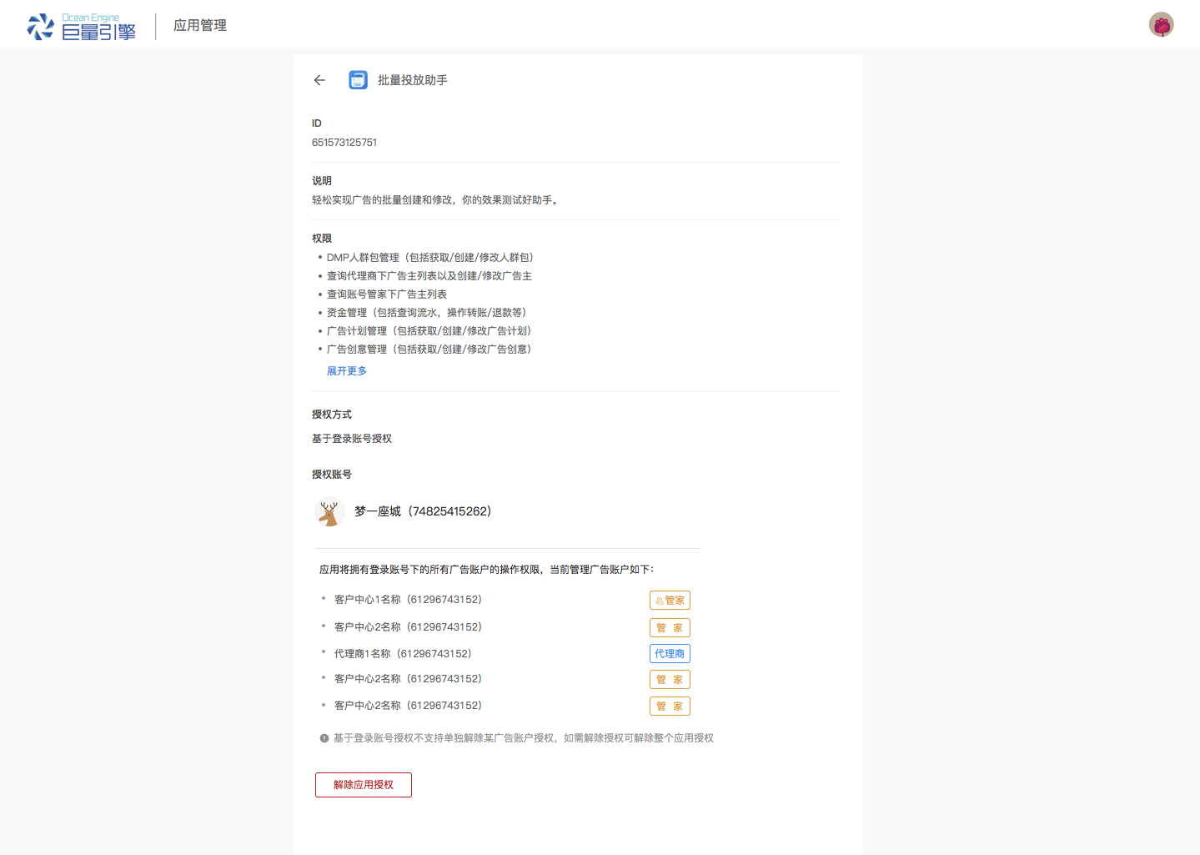This screenshot has height=855, width=1200.
Task: Expand permissions with 展开更多
Action: [x=347, y=371]
